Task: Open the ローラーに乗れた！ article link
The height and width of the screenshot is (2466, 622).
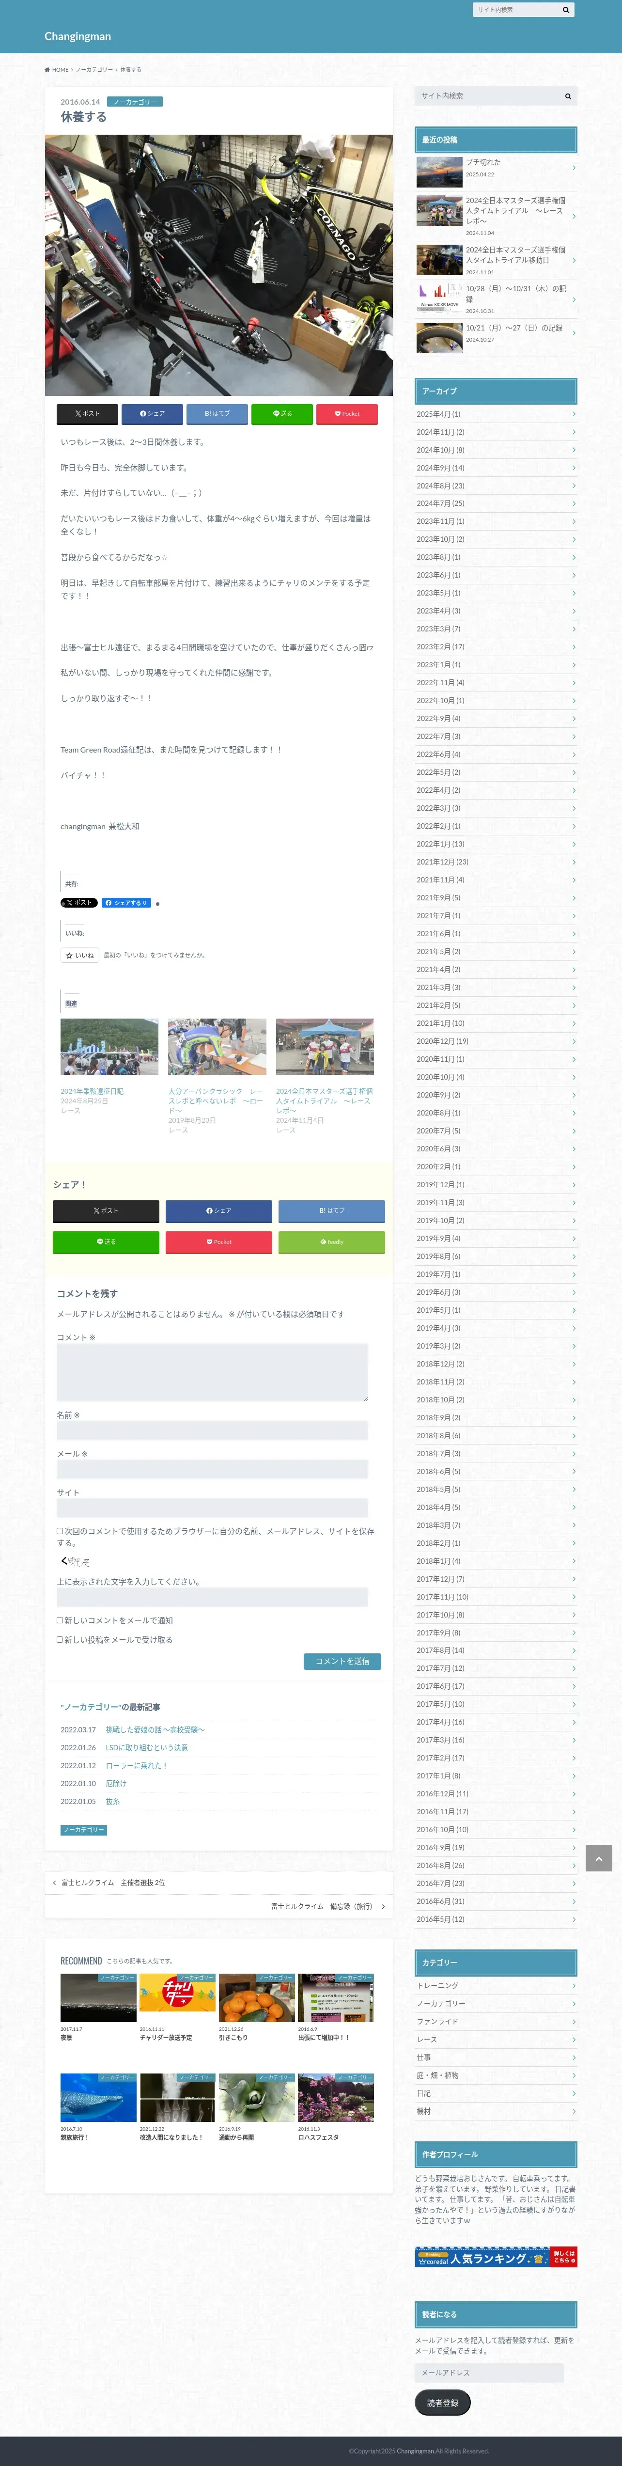Action: [x=137, y=1765]
